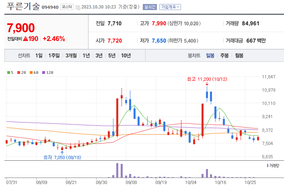Image resolution: width=284 pixels, height=190 pixels.
Task: Click the 08/21 date axis label
Action: [x=71, y=182]
